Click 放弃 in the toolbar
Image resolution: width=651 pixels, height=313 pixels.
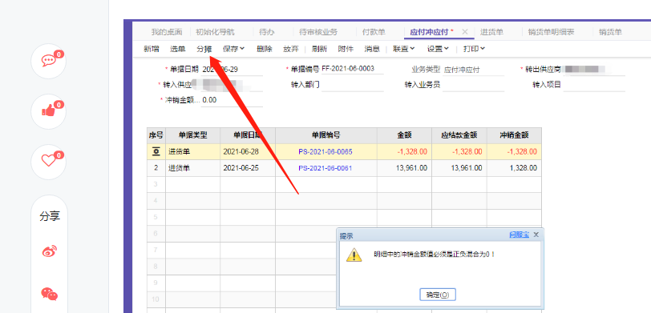(290, 49)
